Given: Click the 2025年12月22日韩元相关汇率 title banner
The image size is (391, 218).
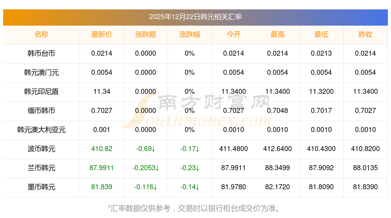Looking at the screenshot, I should pyautogui.click(x=195, y=17).
